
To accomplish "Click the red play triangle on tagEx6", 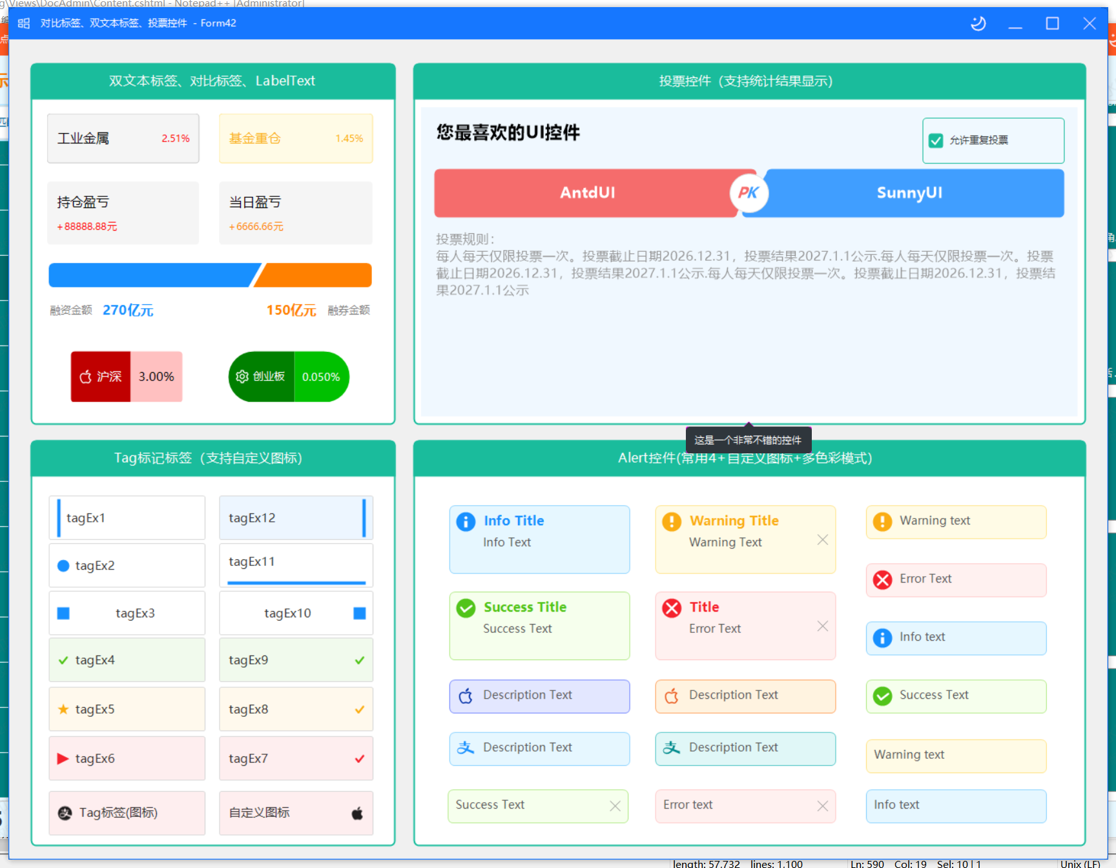I will (x=63, y=758).
